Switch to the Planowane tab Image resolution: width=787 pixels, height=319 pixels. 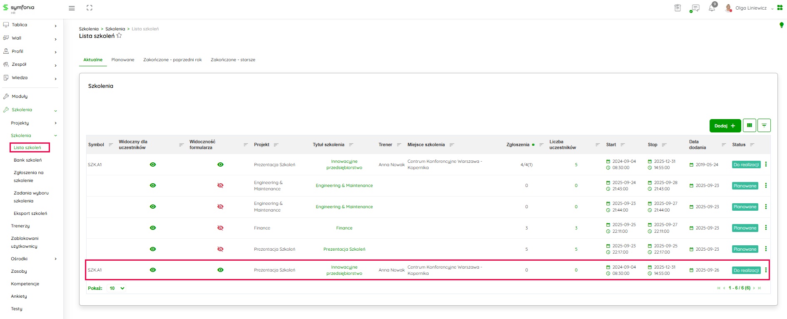tap(123, 60)
